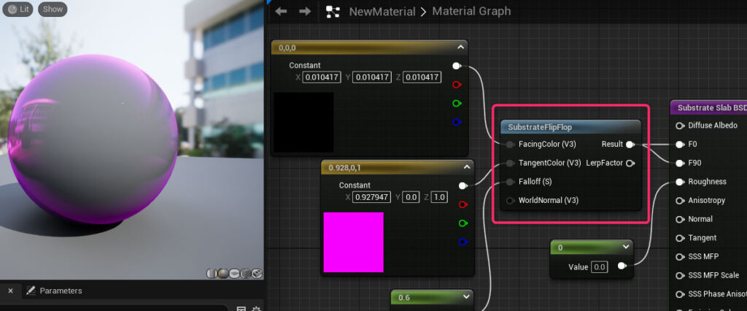Click the material graph hierarchy icon
747x311 pixels.
click(333, 12)
